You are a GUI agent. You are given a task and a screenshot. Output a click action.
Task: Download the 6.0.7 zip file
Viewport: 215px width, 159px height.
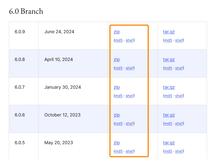tap(117, 87)
